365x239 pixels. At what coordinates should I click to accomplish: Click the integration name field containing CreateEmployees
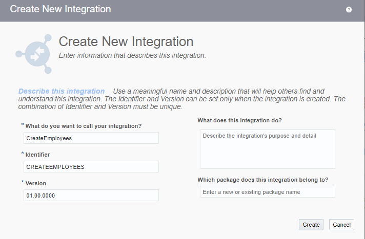[x=91, y=138]
